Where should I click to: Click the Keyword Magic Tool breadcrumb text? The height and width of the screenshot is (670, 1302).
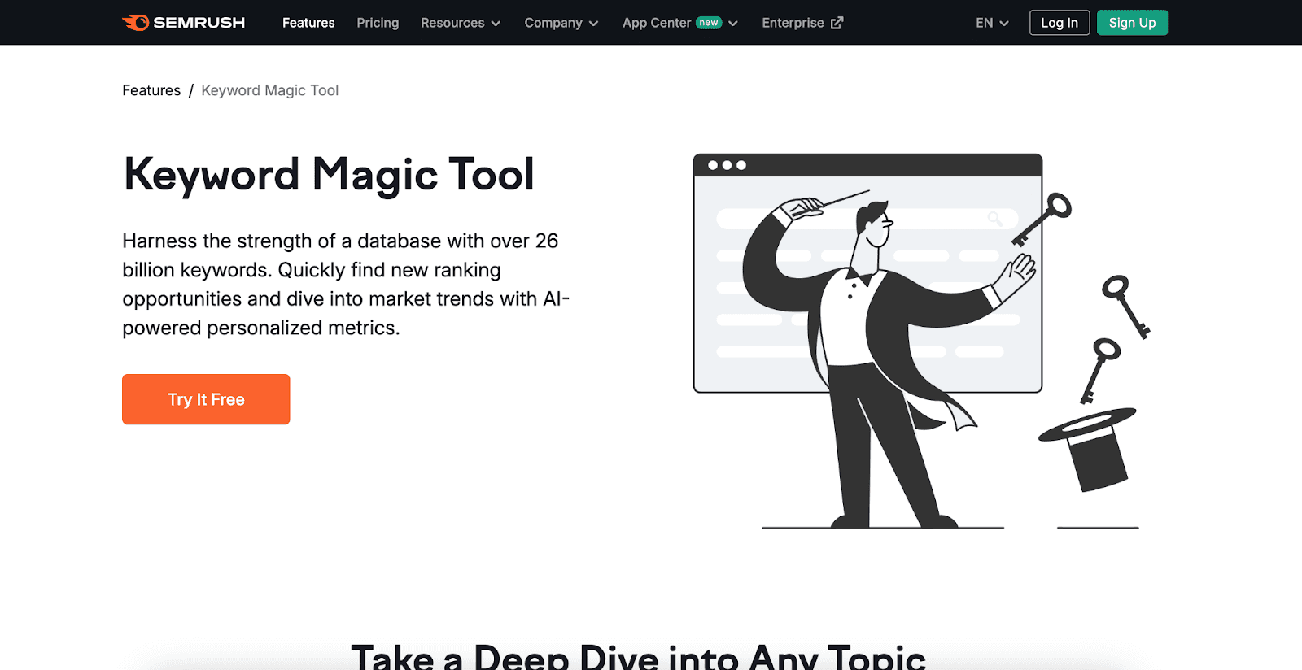[269, 90]
